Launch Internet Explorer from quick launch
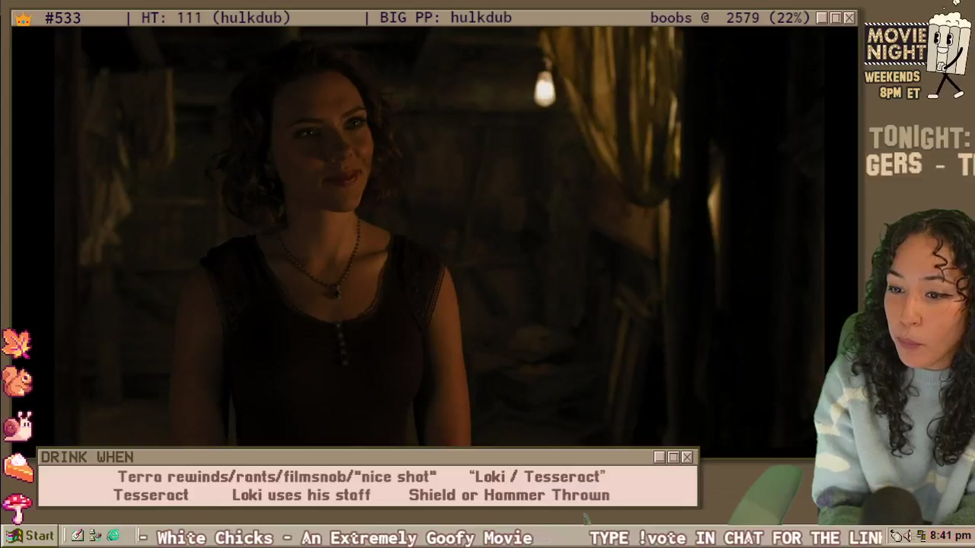The height and width of the screenshot is (548, 975). (x=113, y=535)
